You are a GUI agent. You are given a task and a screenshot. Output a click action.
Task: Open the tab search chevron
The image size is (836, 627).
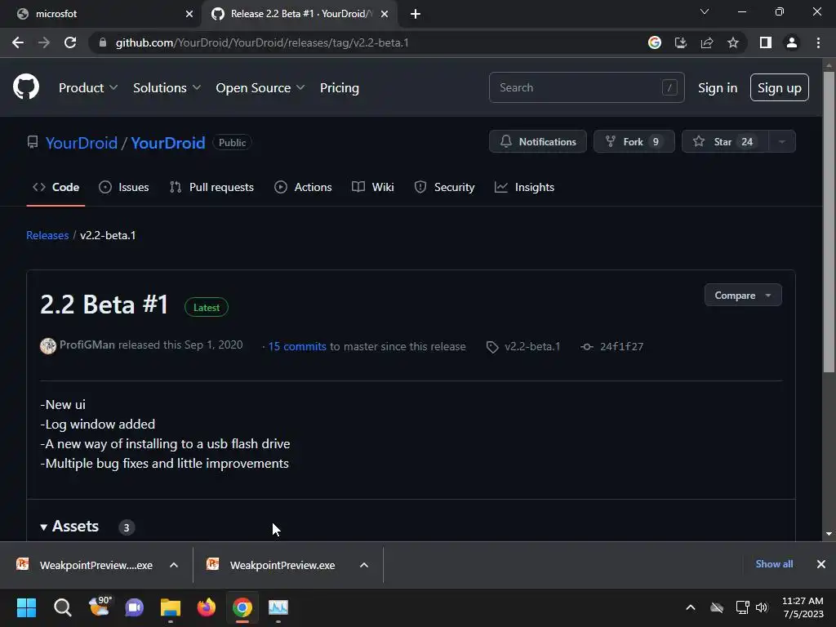click(x=705, y=11)
